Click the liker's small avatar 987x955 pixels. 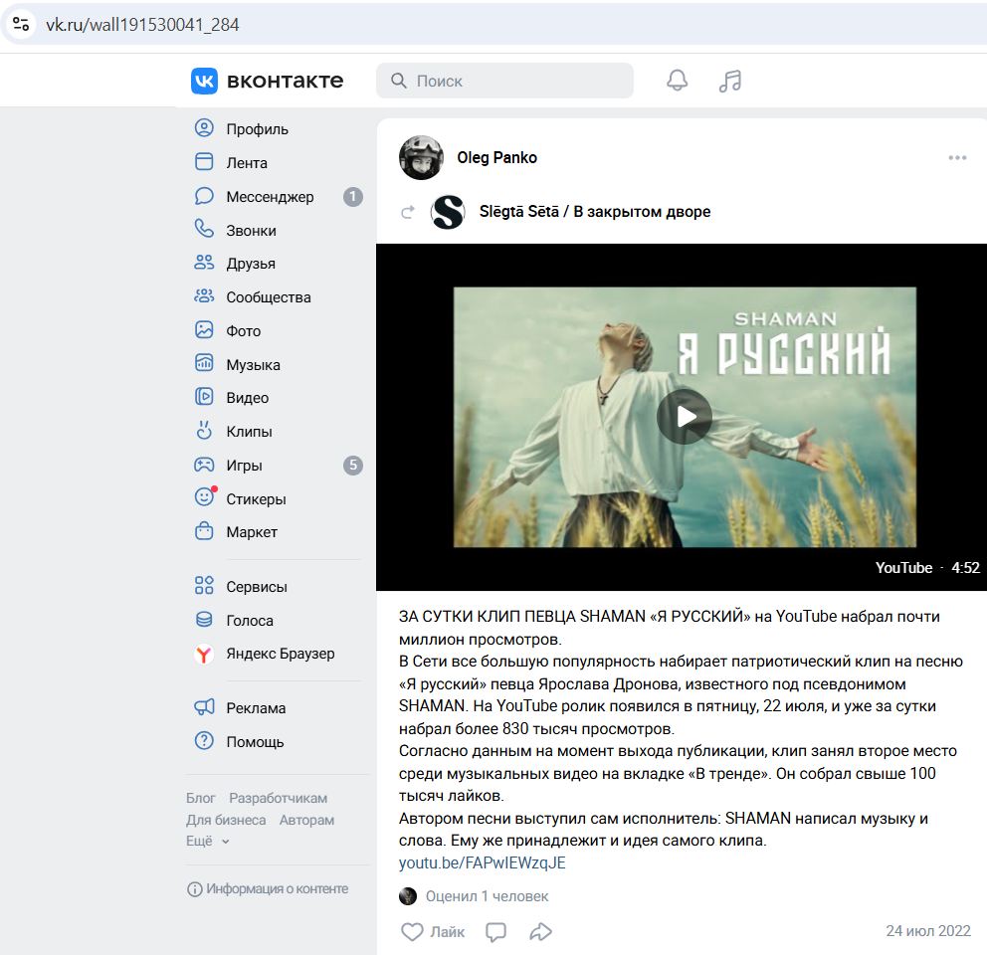(408, 896)
